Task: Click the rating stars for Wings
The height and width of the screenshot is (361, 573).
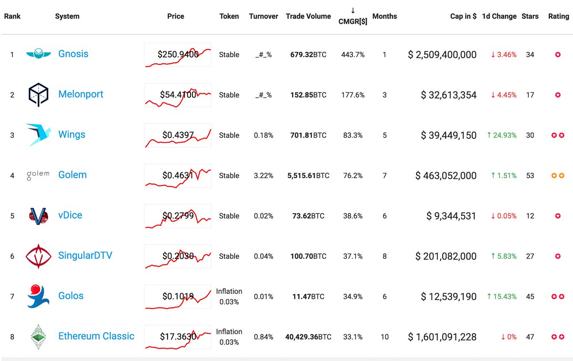Action: [558, 135]
